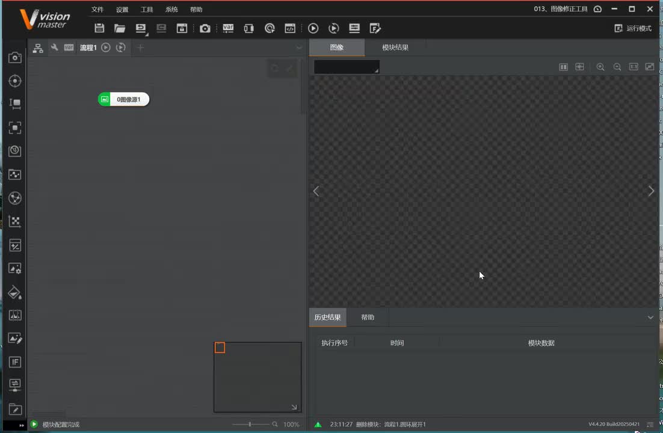Open the flow hierarchy icon in flow tab bar
Image resolution: width=663 pixels, height=433 pixels.
(x=38, y=48)
